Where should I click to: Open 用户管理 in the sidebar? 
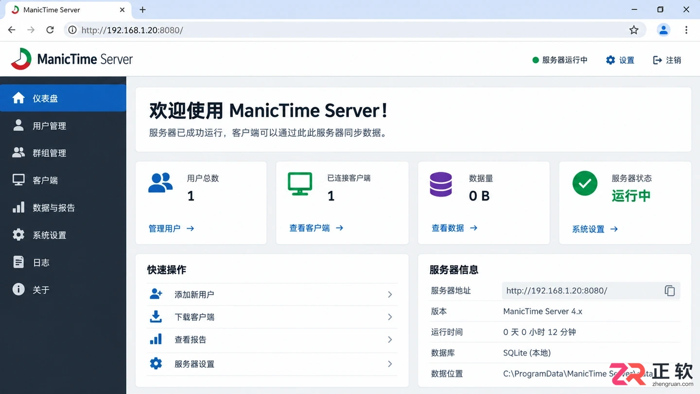pos(63,125)
